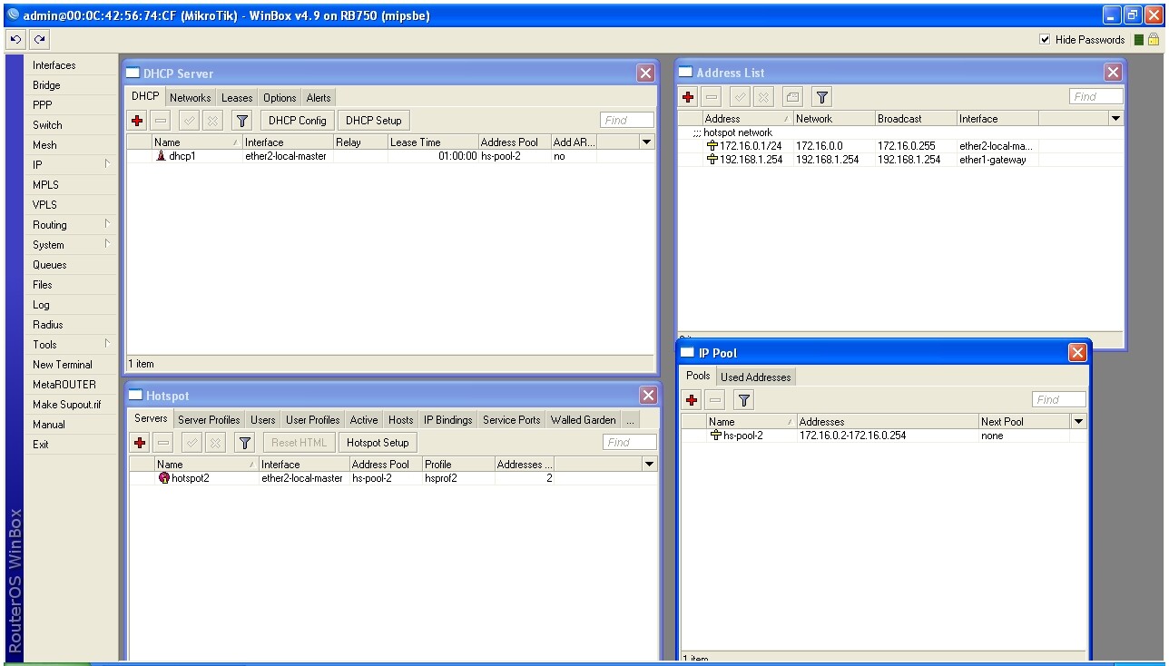Add a new IP Pool

(x=692, y=400)
